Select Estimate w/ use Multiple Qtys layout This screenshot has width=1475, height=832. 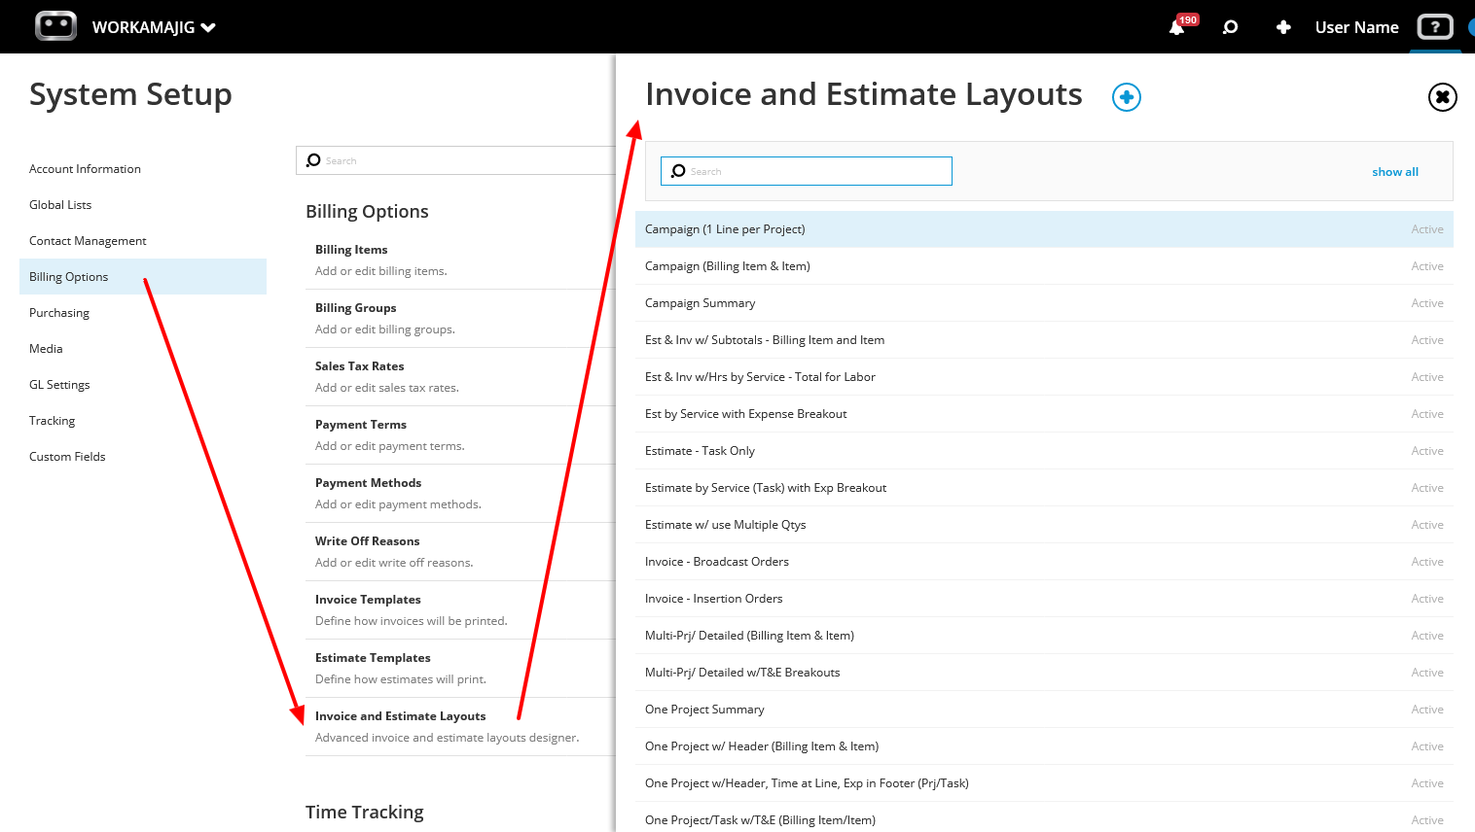pos(1044,525)
